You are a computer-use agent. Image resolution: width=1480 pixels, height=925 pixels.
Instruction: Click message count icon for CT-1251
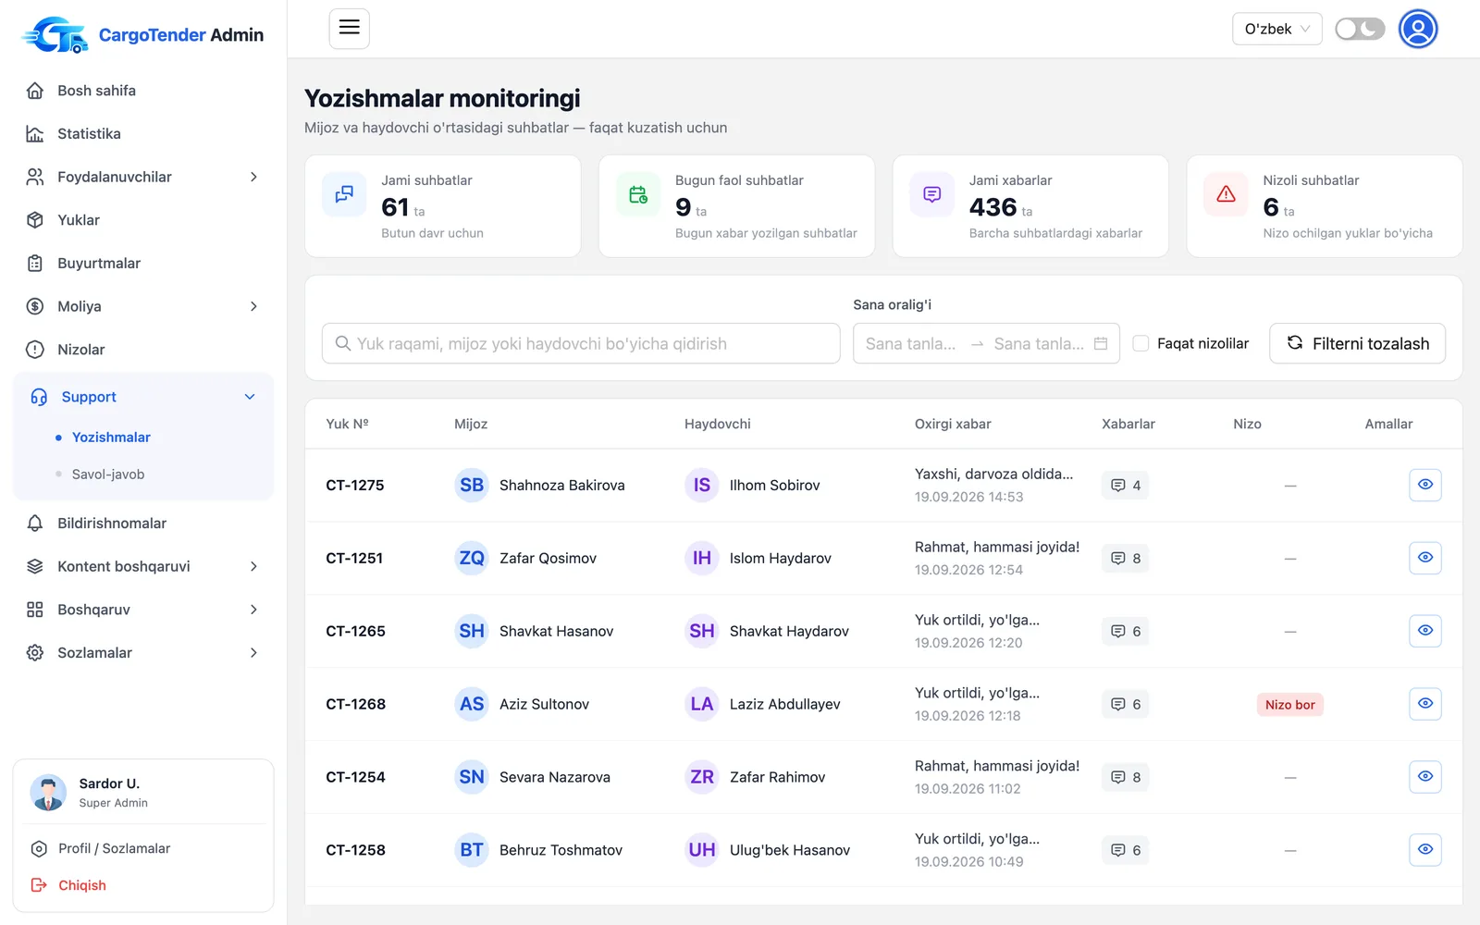click(x=1118, y=558)
